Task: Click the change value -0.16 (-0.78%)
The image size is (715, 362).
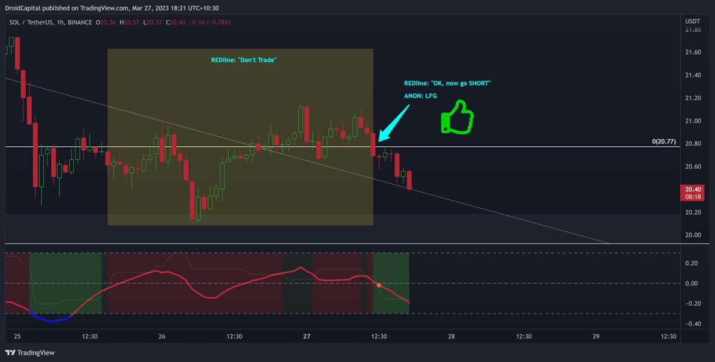Action: [x=209, y=23]
